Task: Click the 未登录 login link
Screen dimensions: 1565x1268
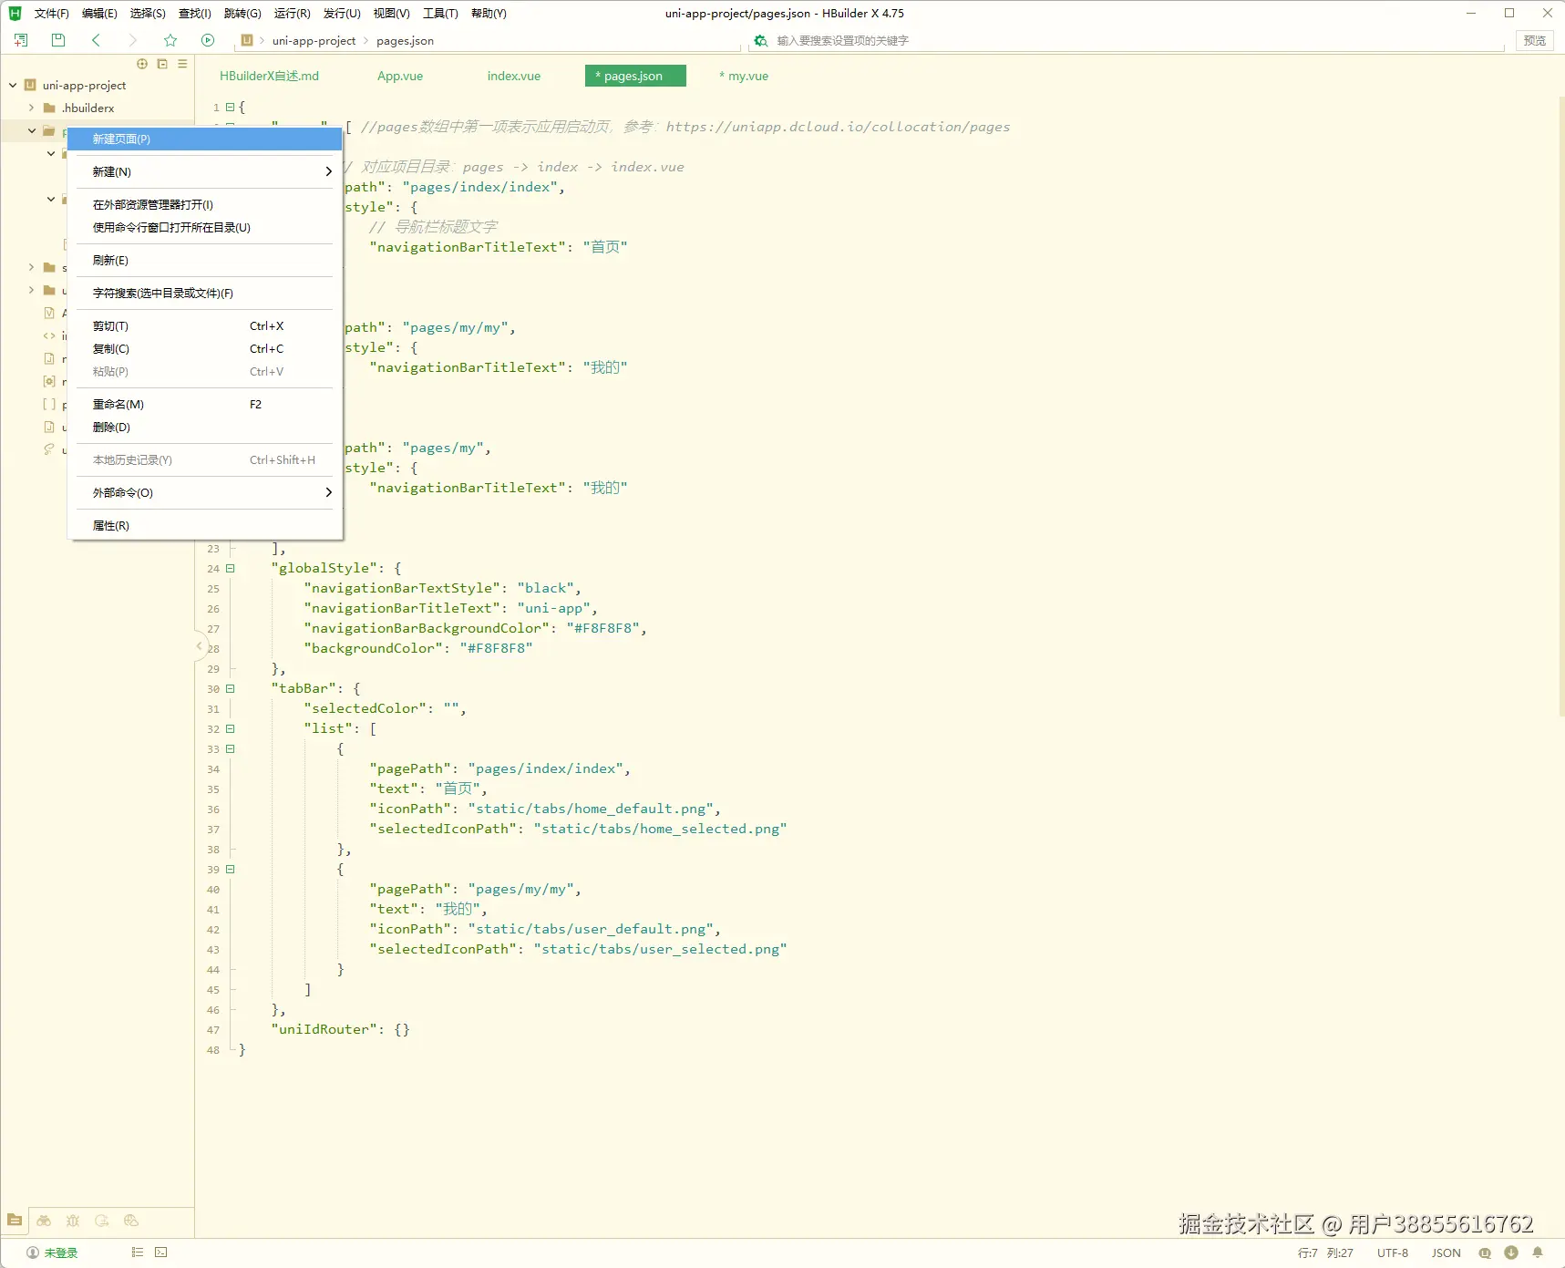Action: [61, 1253]
